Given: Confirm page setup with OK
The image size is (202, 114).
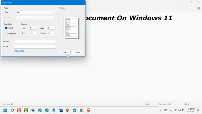Looking at the screenshot, I should click(65, 53).
